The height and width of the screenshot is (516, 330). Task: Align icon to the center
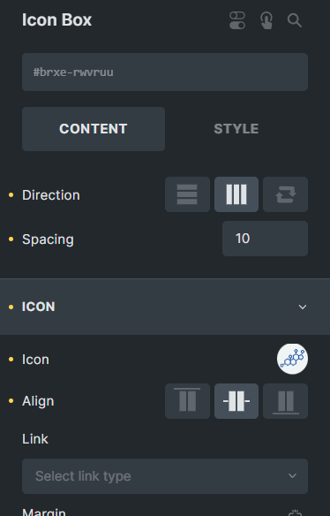tap(236, 401)
